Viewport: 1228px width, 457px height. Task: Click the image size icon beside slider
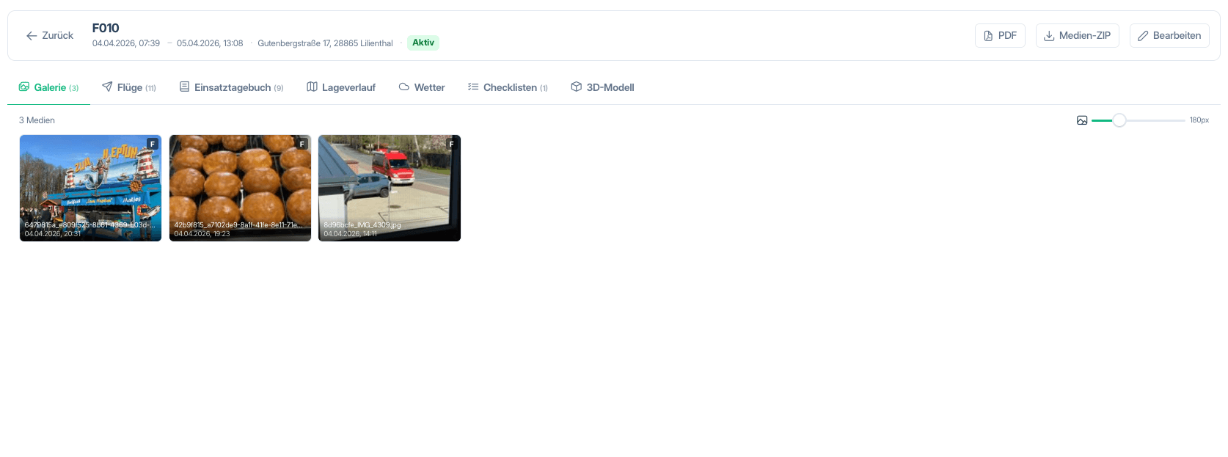click(x=1082, y=120)
